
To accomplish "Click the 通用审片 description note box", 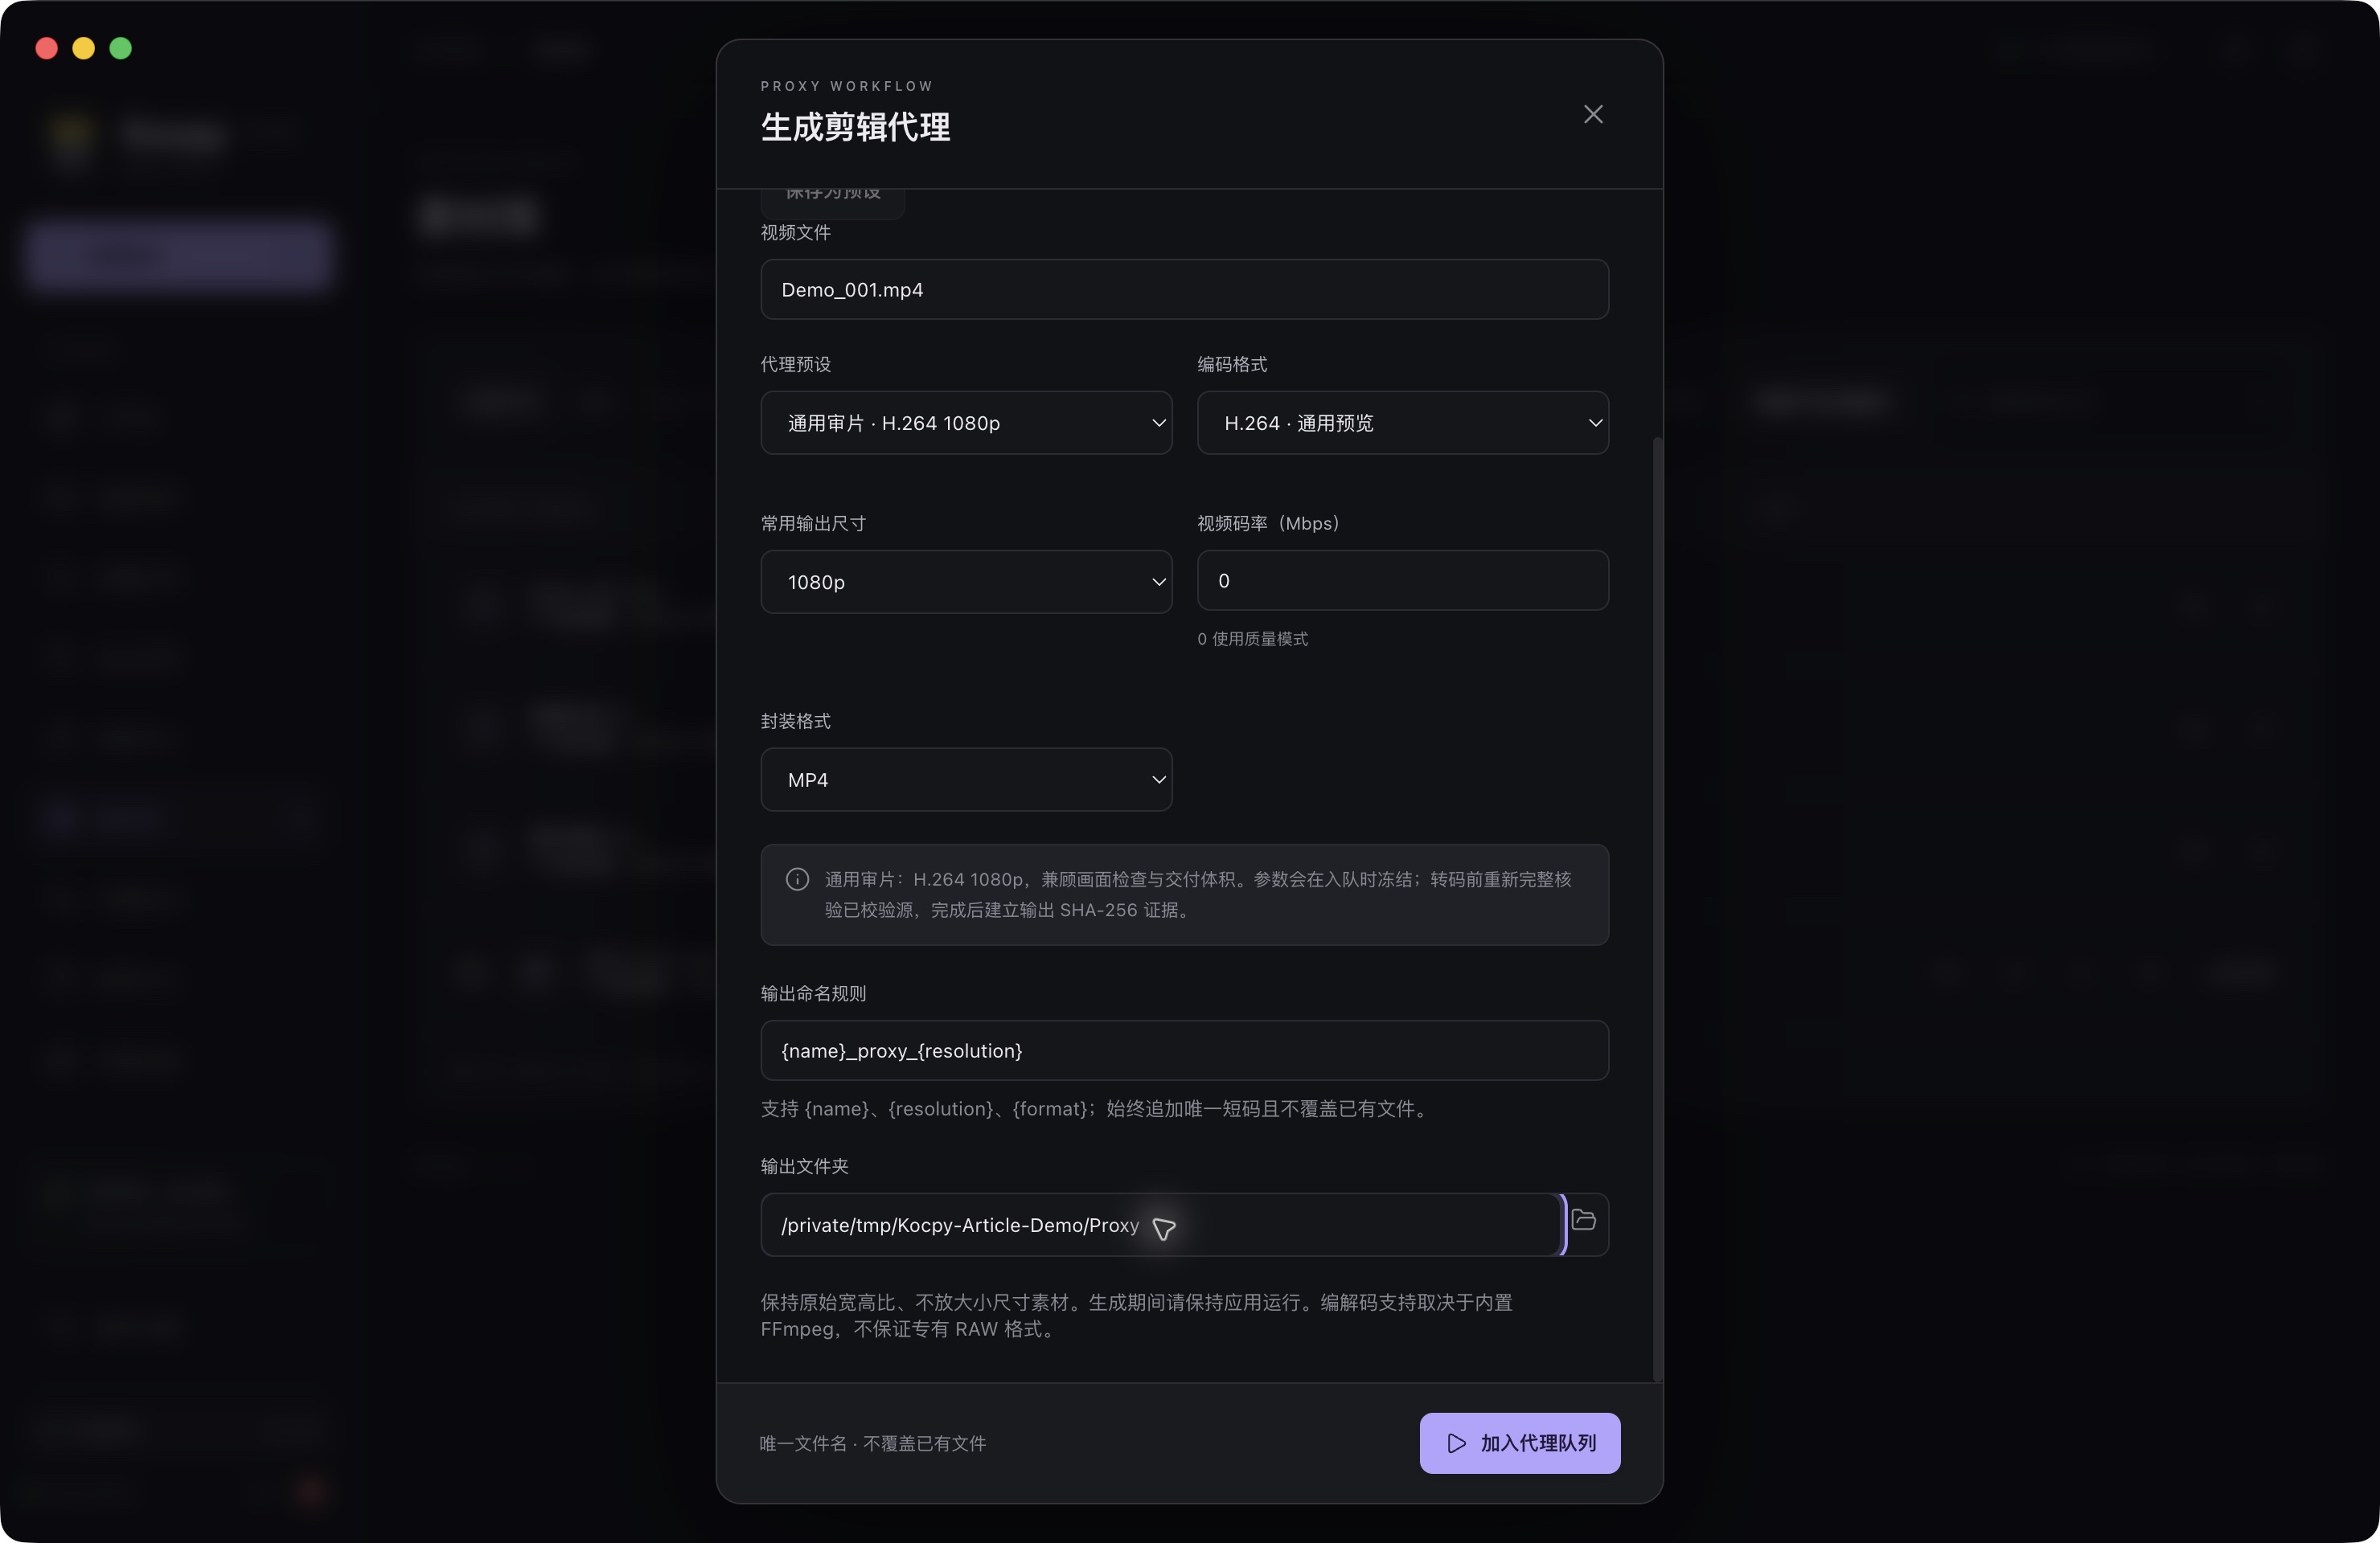I will 1184,895.
